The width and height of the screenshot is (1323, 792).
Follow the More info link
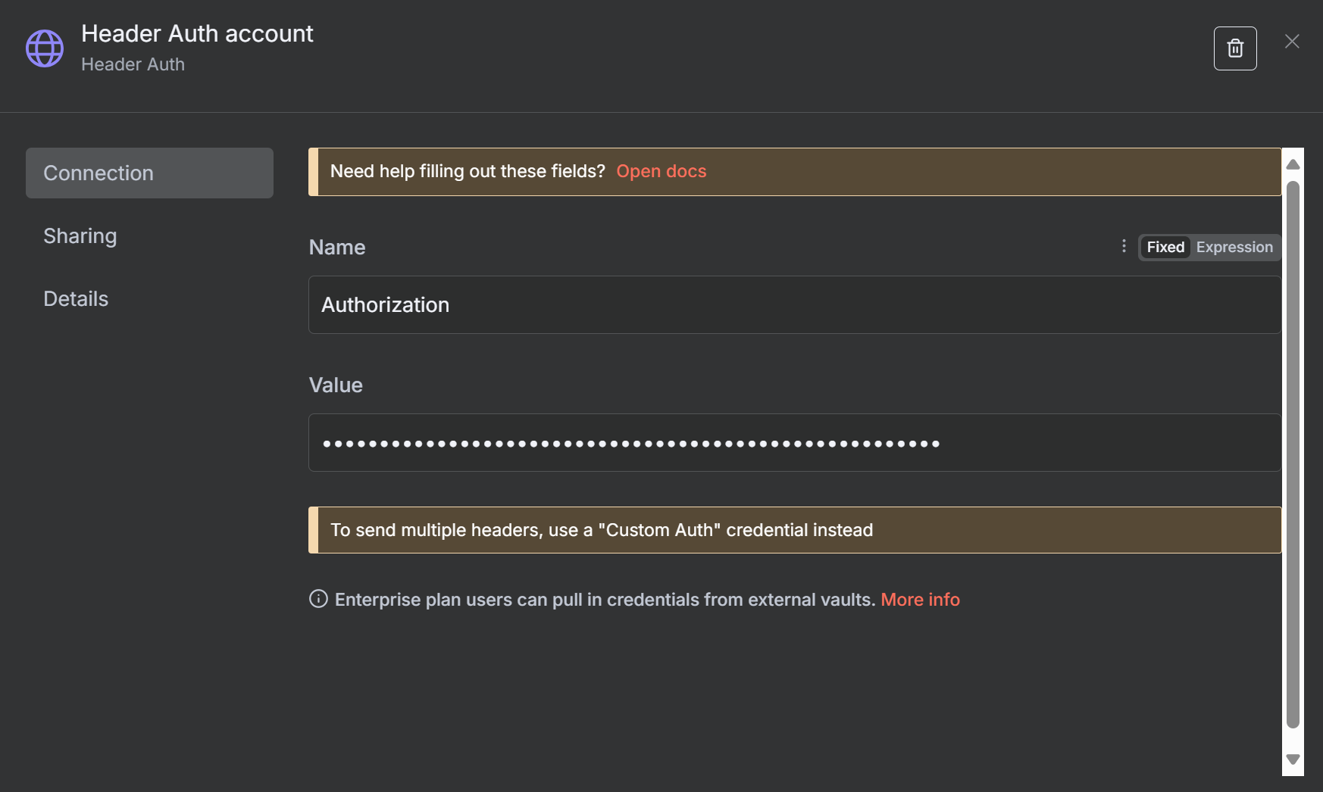click(x=920, y=600)
